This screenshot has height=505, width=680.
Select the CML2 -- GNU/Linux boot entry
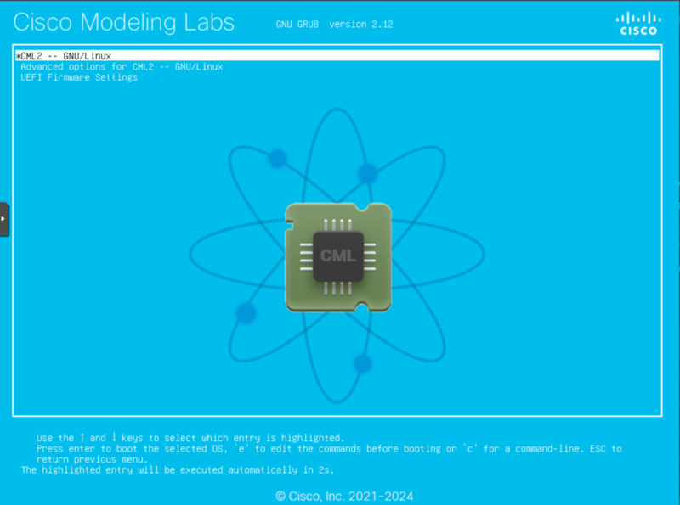point(337,55)
